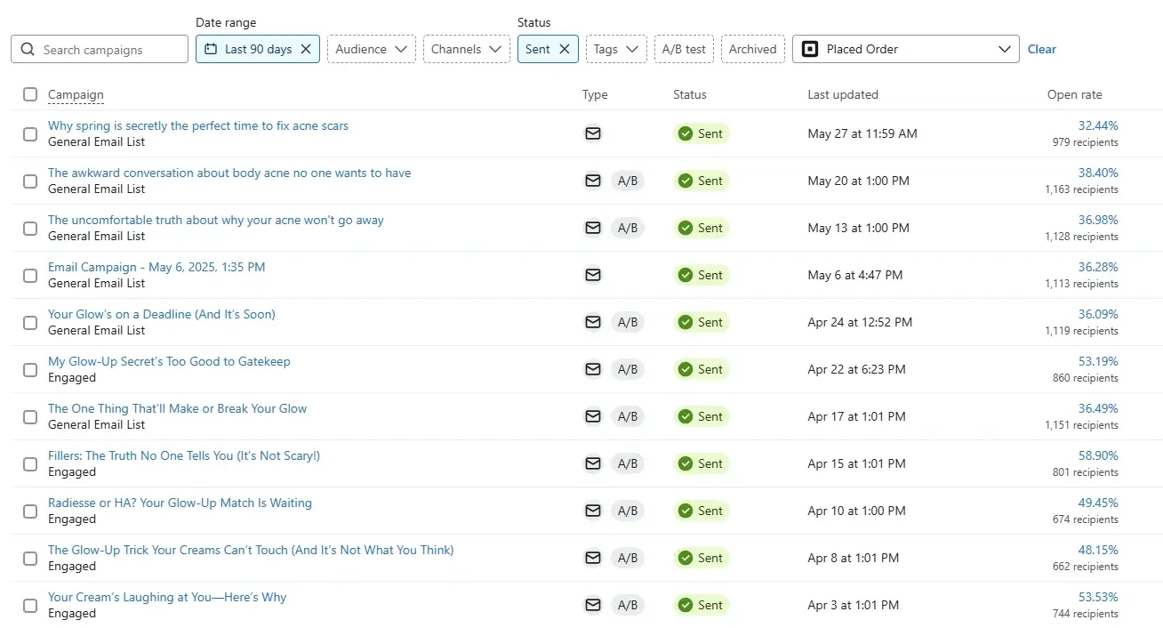Check the uncomfortable truth campaign checkbox

[30, 228]
